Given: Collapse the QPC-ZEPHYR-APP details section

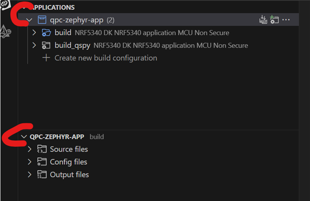Looking at the screenshot, I should [x=24, y=137].
